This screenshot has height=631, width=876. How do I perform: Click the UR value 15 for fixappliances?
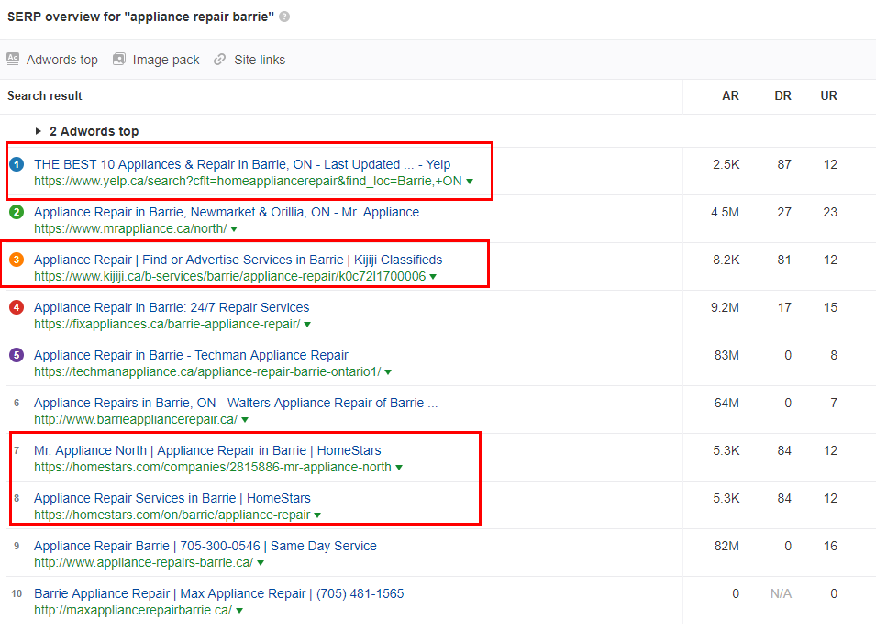coord(830,307)
